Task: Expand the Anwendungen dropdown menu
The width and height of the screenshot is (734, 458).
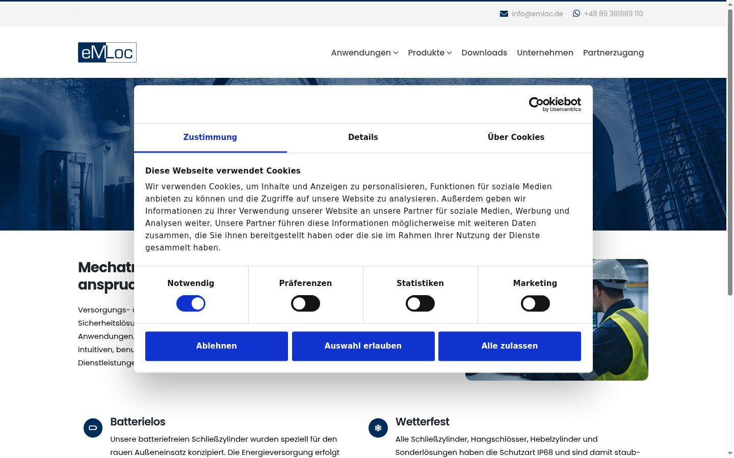Action: coord(364,52)
